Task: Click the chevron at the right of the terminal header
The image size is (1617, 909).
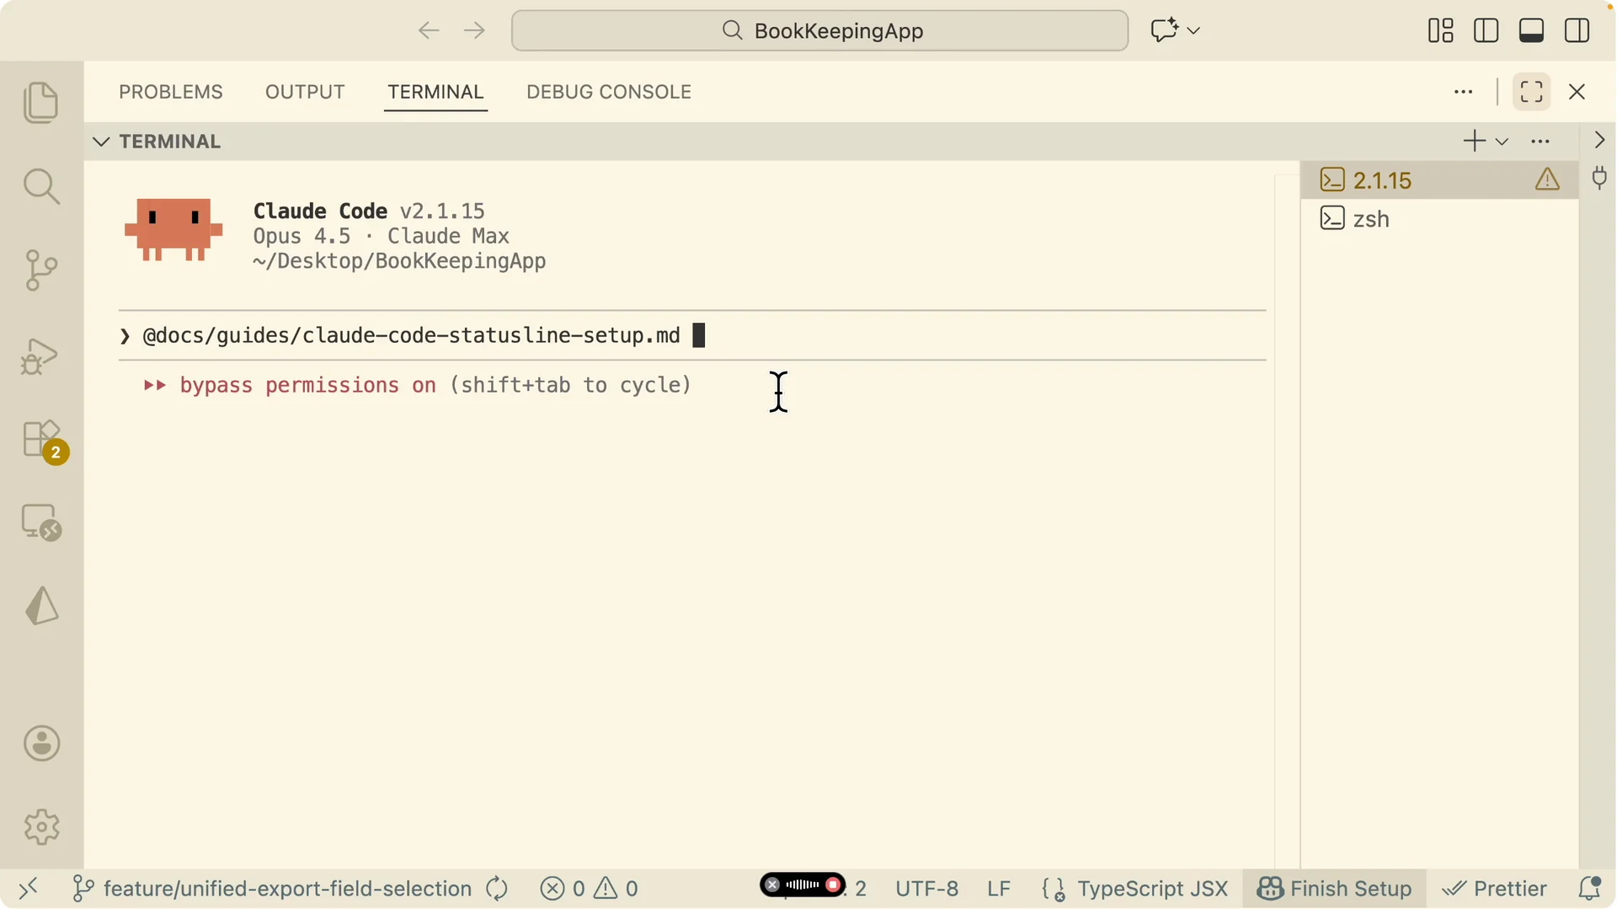Action: 1599,141
